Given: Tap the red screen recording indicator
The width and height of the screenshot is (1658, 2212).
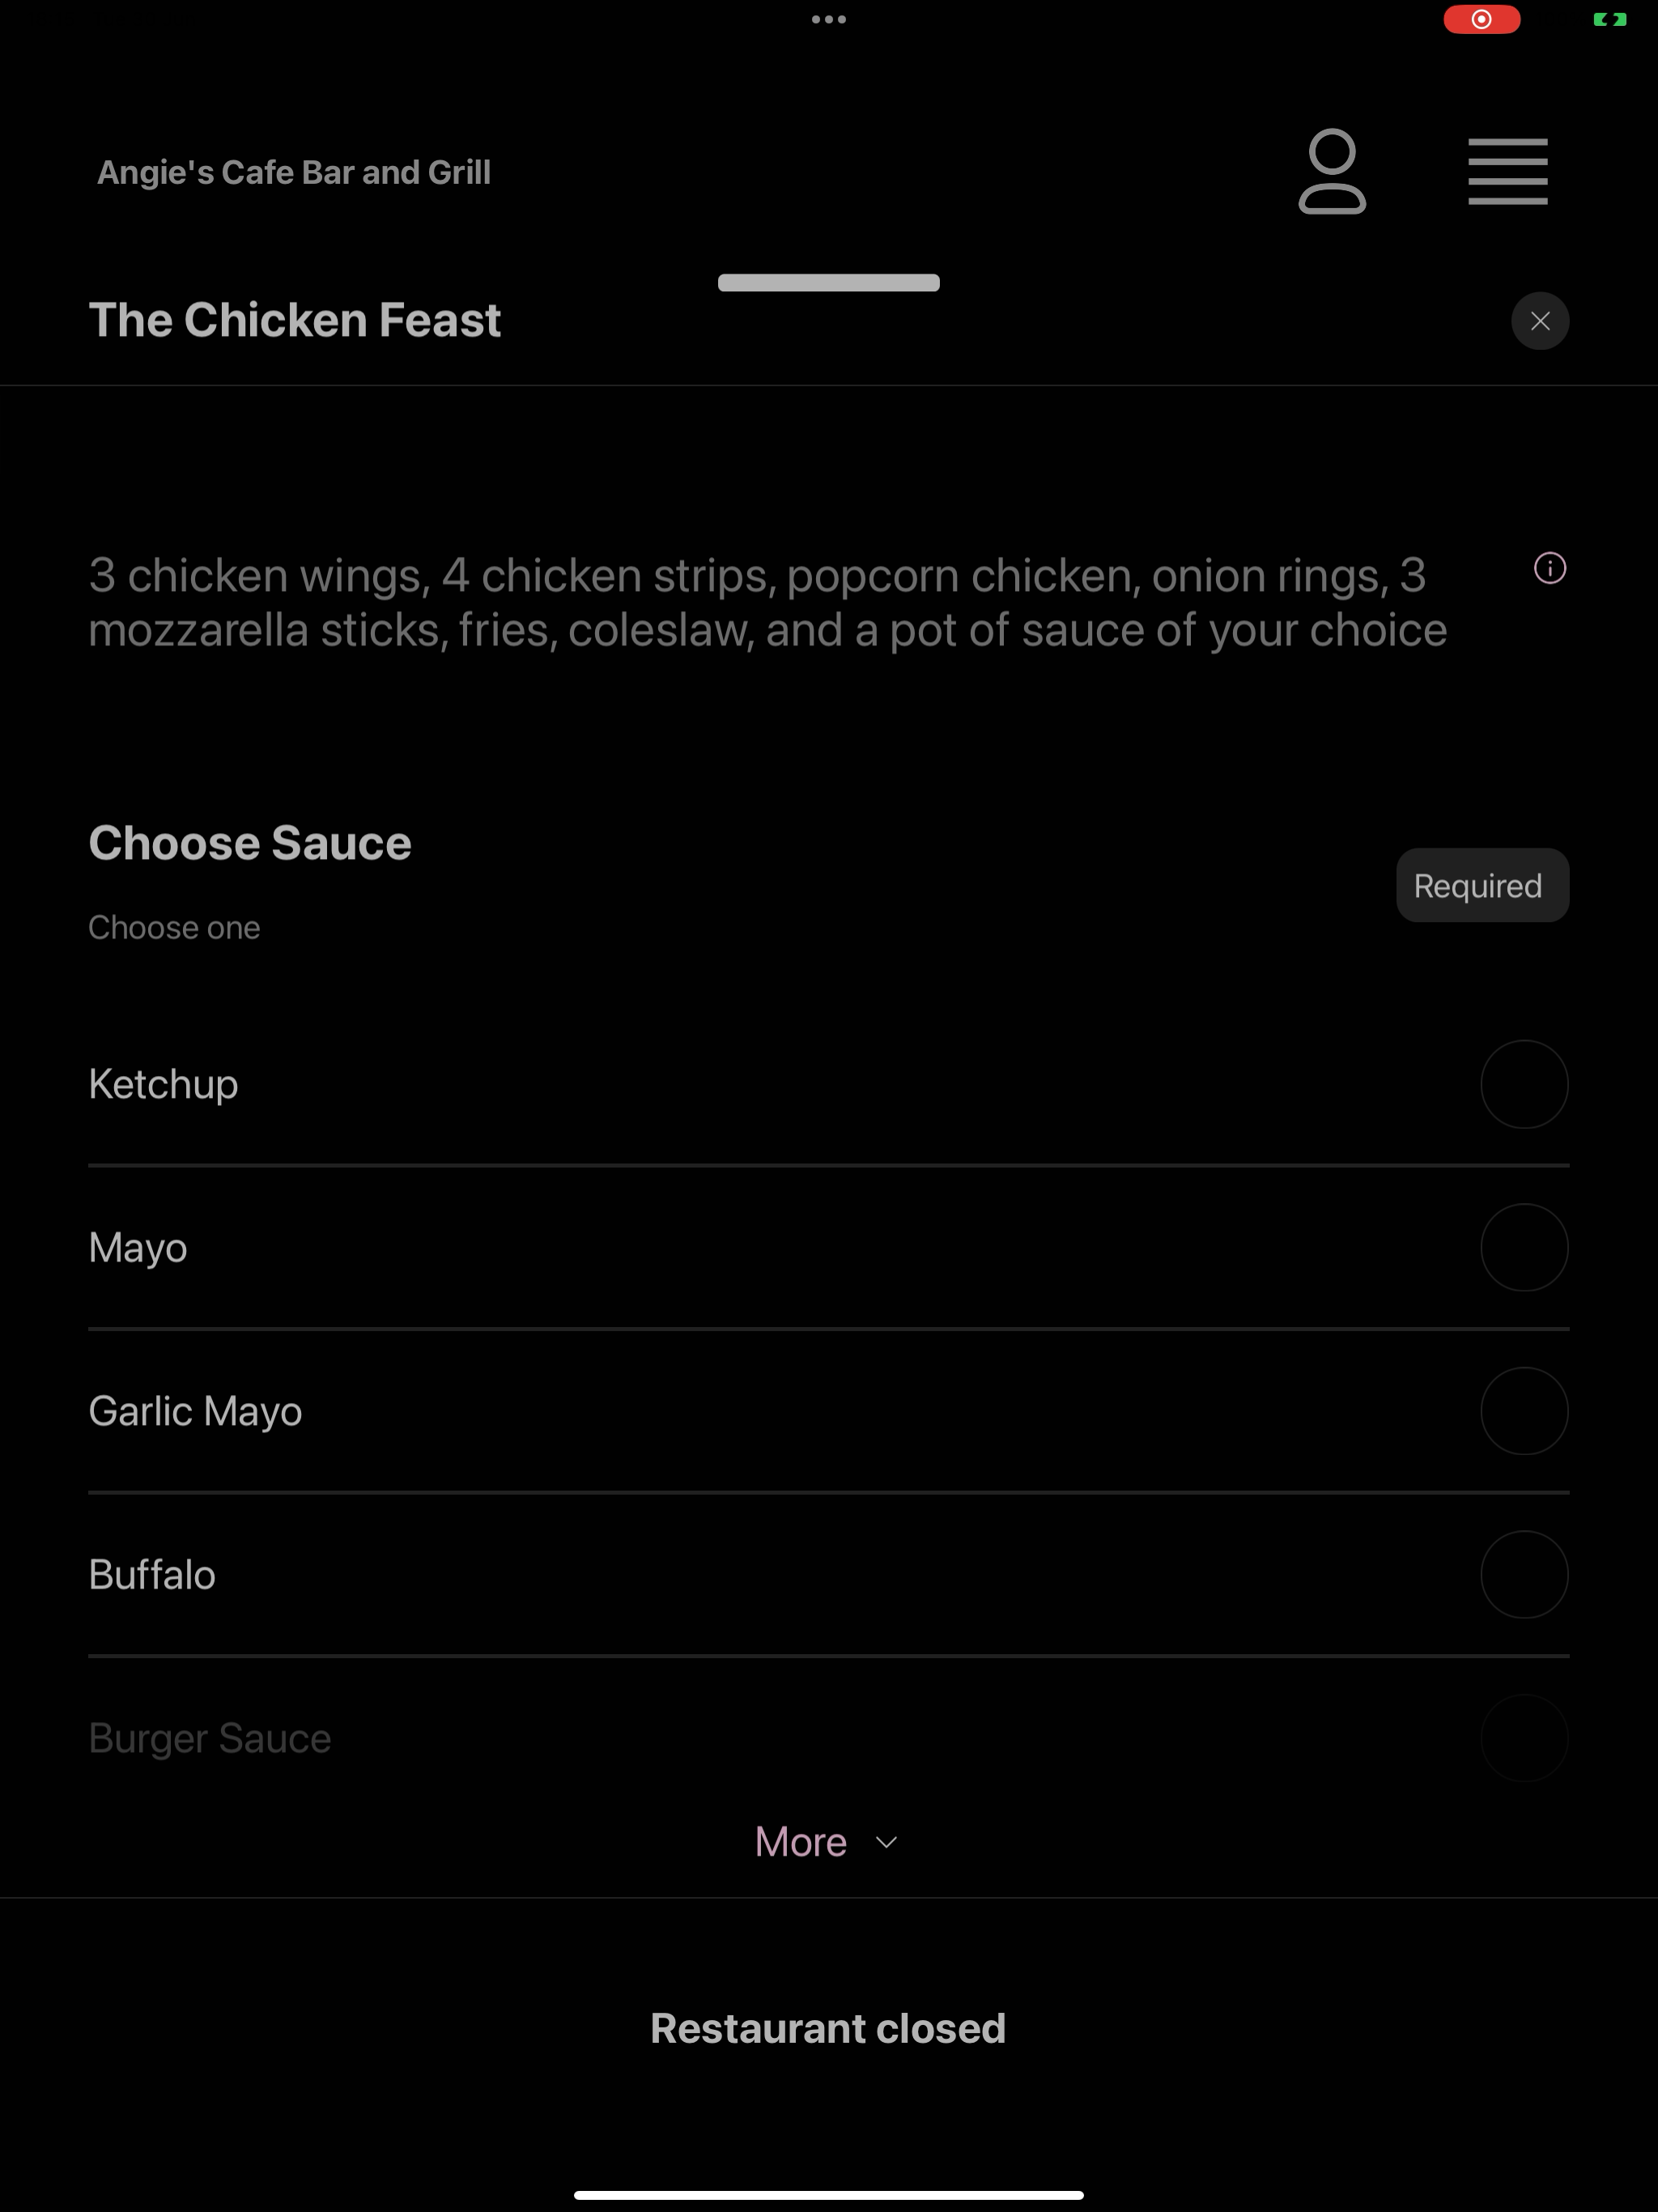Looking at the screenshot, I should (x=1482, y=19).
